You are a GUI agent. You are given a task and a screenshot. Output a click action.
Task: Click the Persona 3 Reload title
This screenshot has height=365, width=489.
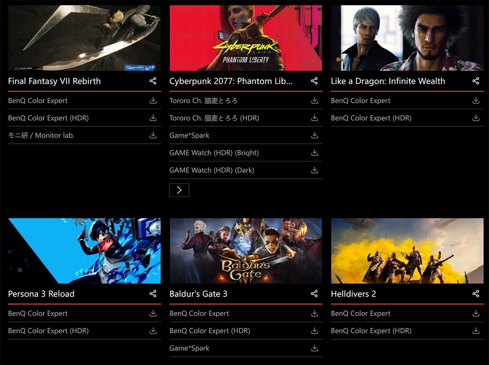tap(41, 294)
